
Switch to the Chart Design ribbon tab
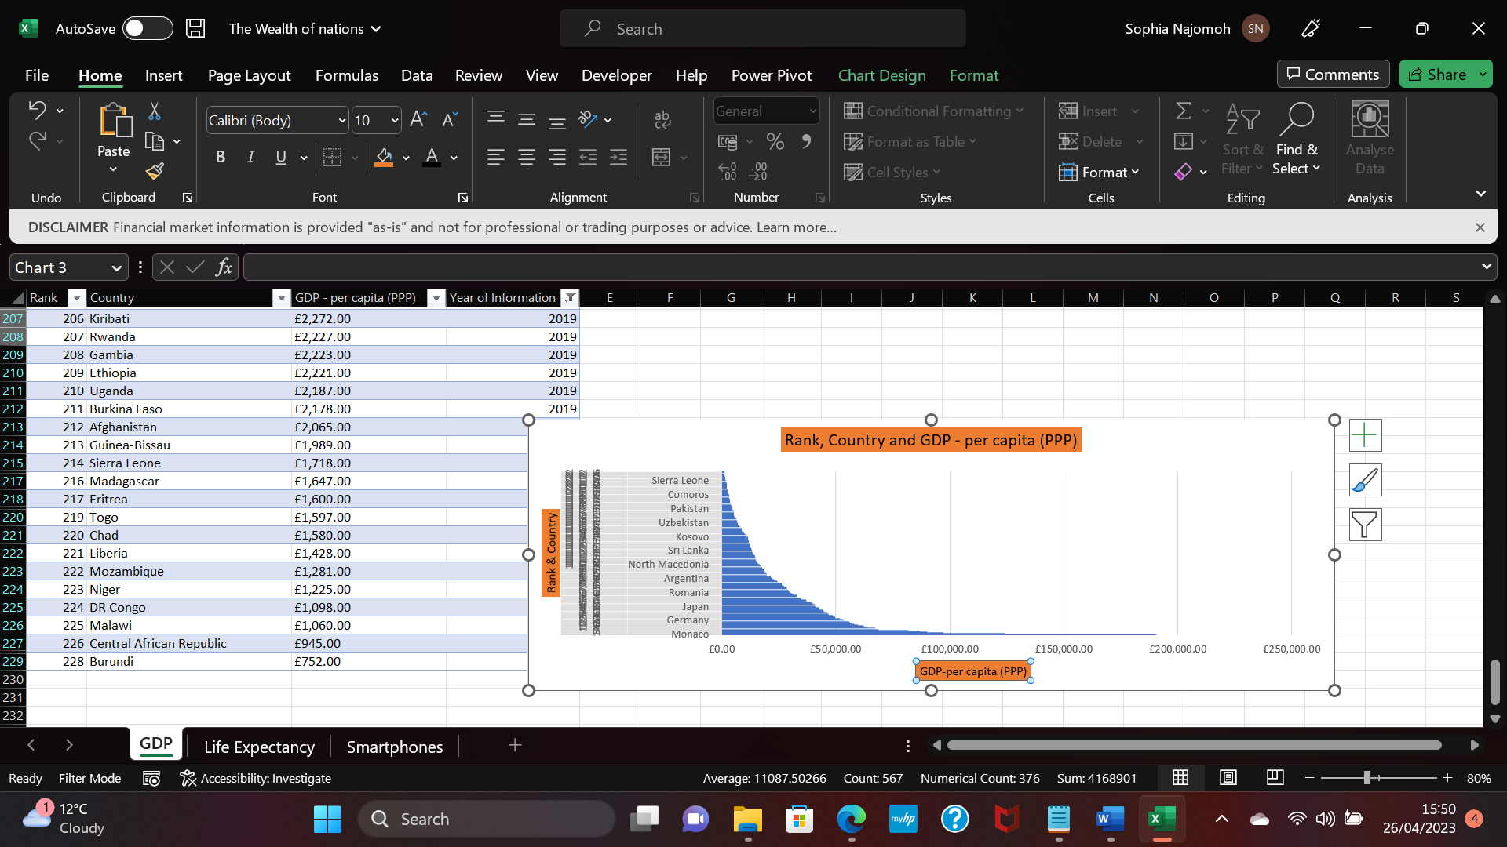click(x=881, y=75)
